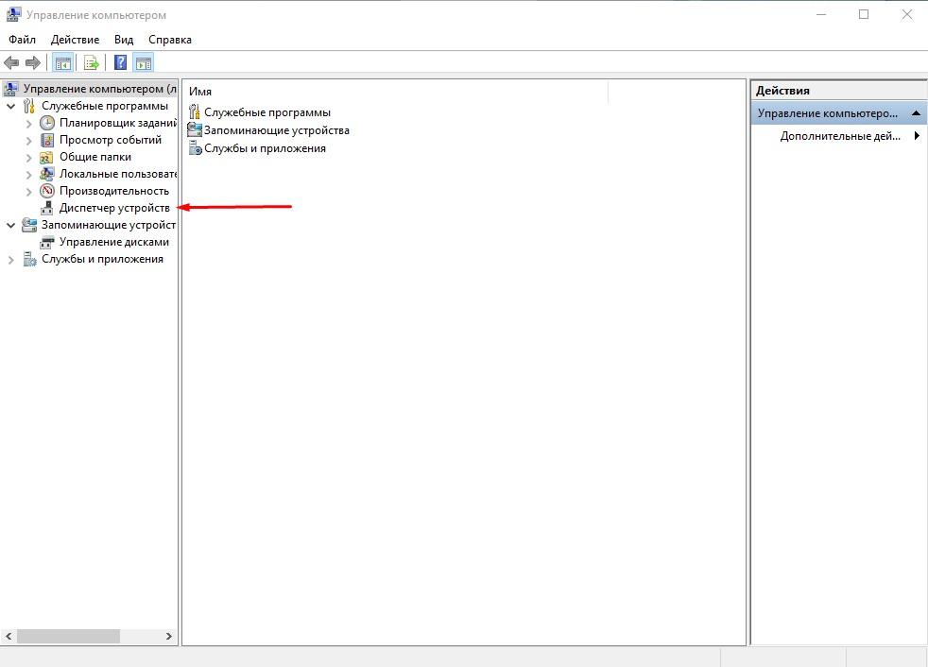Click Служебные программы icon in center list
The height and width of the screenshot is (667, 928).
point(194,111)
